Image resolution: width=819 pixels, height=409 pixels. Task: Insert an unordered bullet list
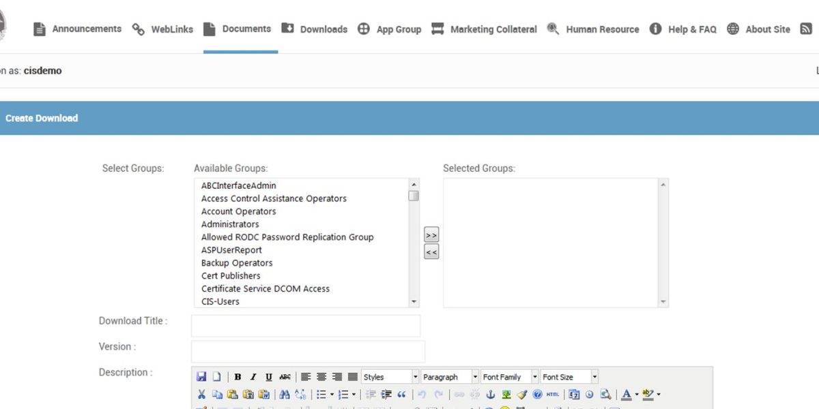[321, 394]
